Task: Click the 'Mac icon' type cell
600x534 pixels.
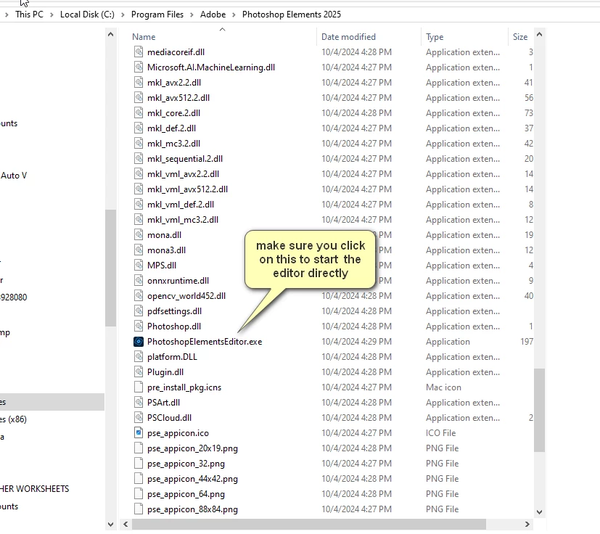Action: [443, 387]
